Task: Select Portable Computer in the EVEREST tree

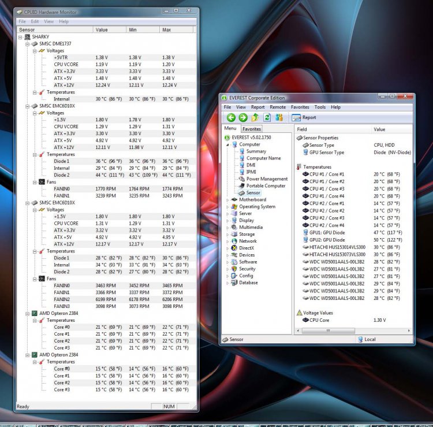Action: [266, 185]
